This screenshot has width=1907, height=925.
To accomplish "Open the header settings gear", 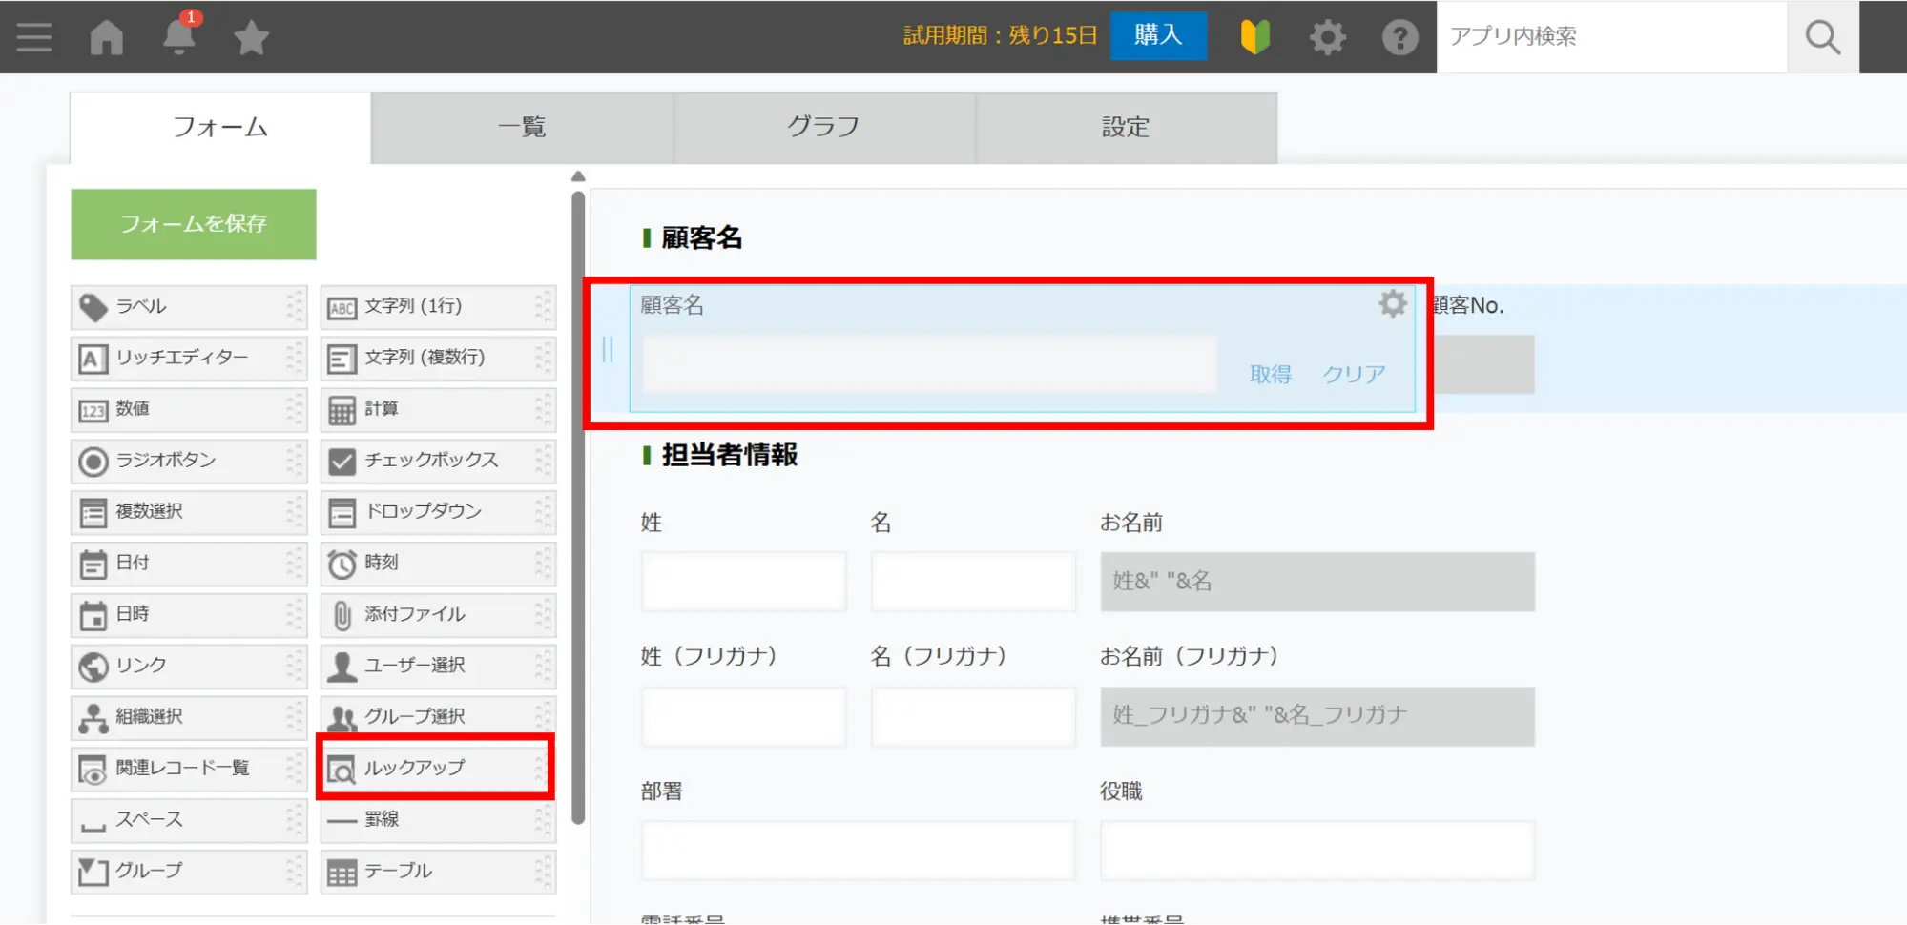I will pos(1327,37).
